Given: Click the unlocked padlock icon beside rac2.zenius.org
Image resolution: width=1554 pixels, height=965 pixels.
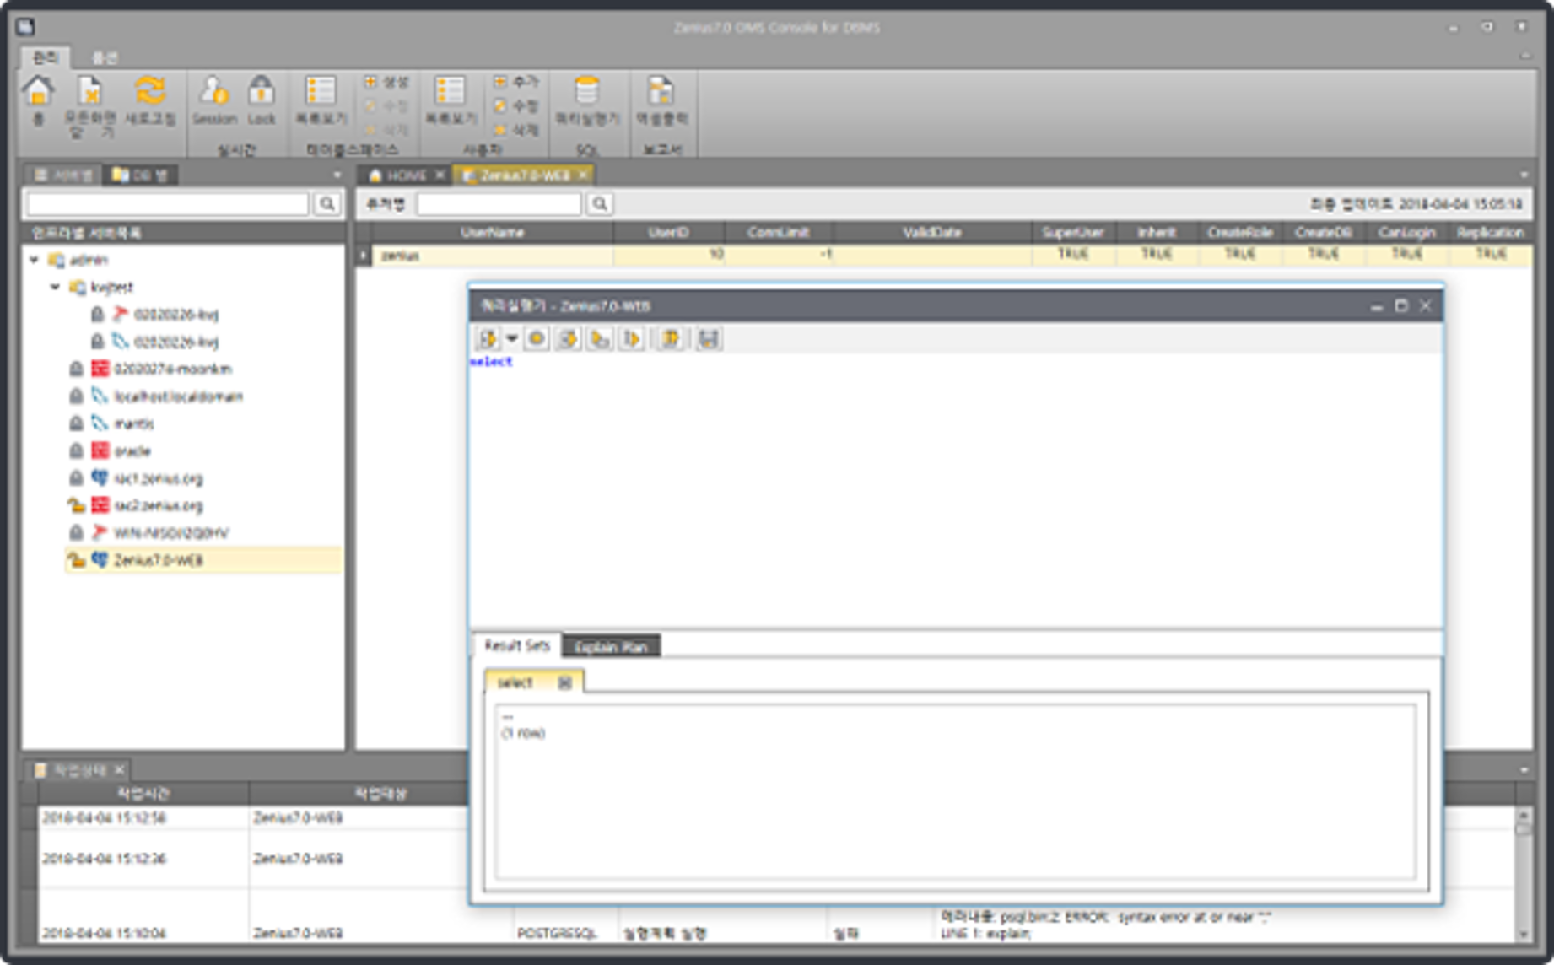Looking at the screenshot, I should 76,505.
